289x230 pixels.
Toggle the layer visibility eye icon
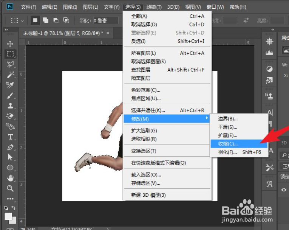(284, 190)
